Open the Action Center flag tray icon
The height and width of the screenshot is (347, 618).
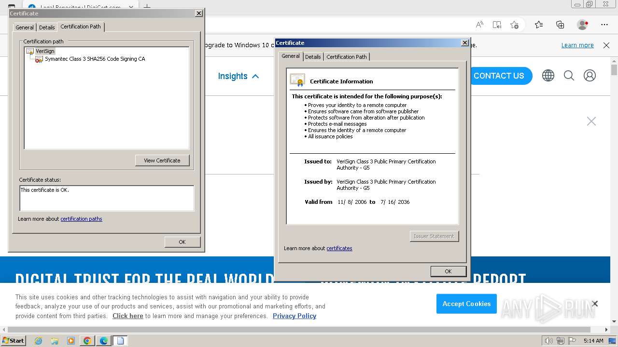click(x=573, y=341)
